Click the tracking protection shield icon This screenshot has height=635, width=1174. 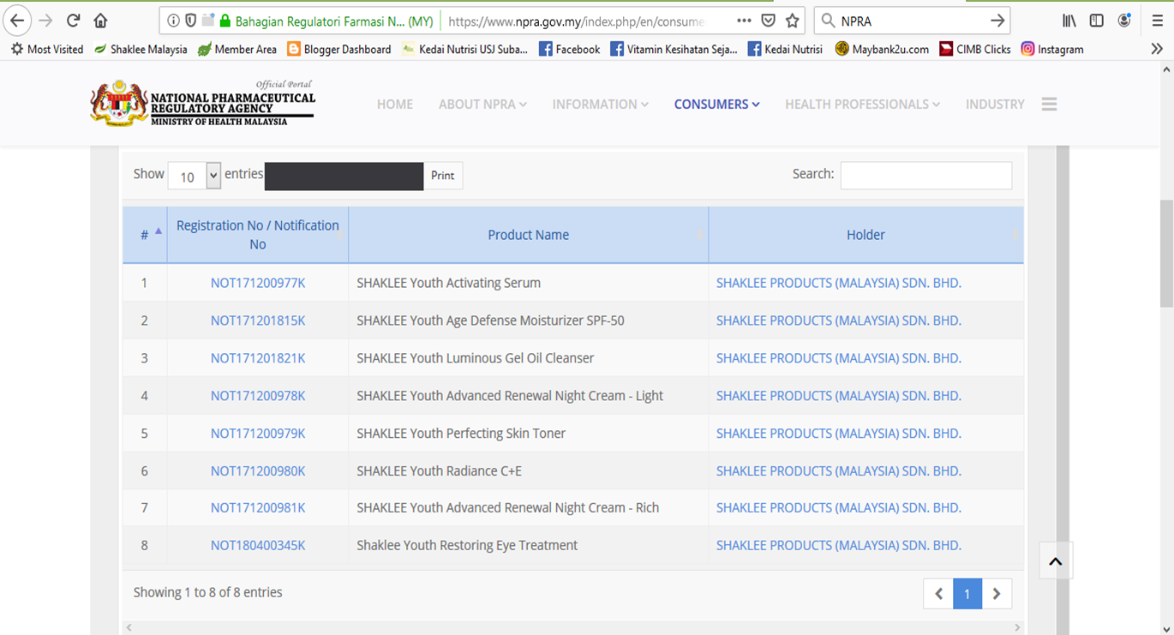click(x=191, y=21)
